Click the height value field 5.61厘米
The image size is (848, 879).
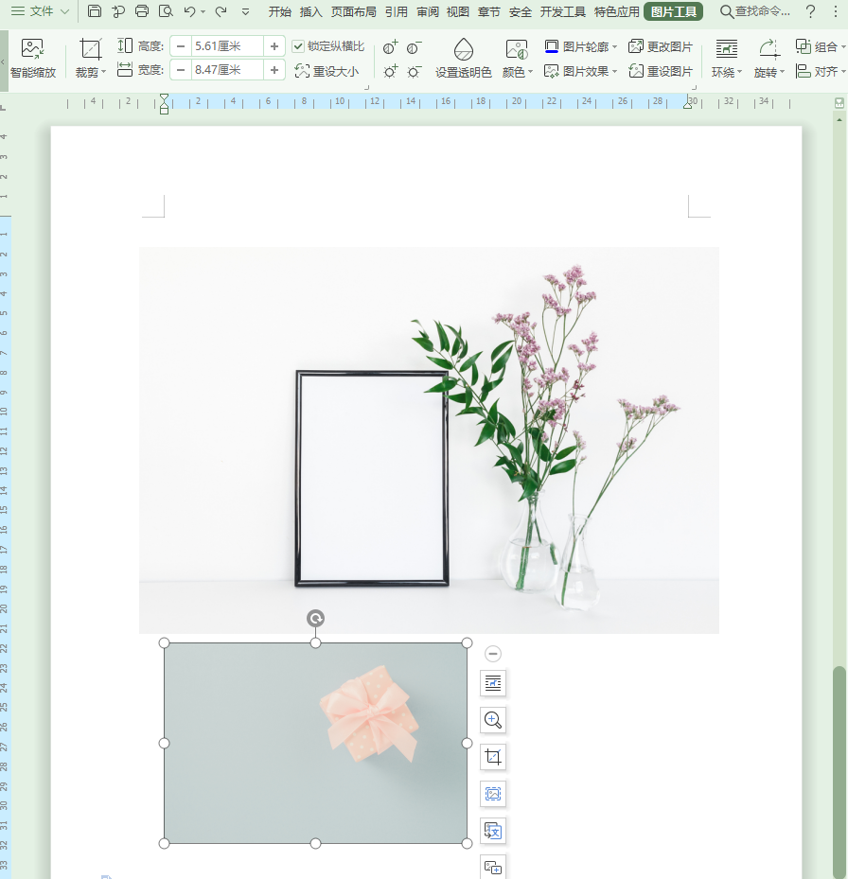(x=227, y=46)
